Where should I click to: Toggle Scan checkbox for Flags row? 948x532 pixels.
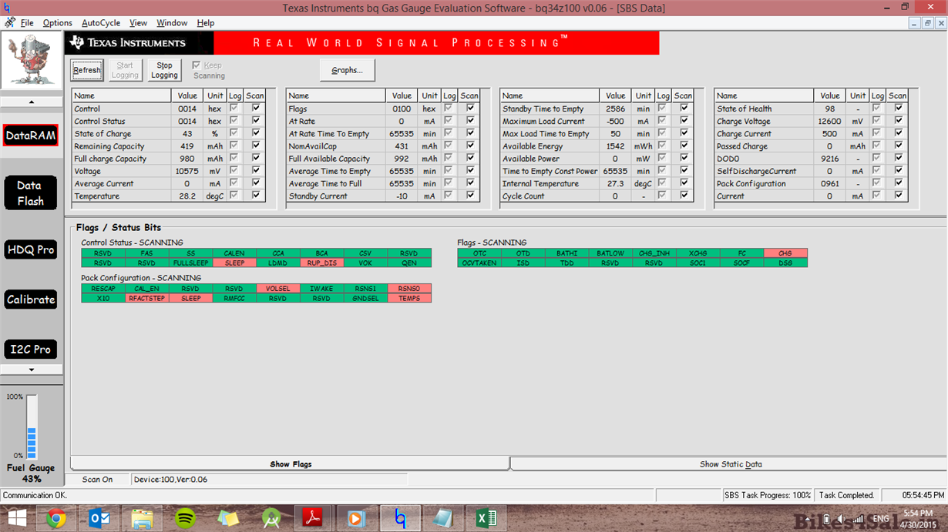pos(470,109)
